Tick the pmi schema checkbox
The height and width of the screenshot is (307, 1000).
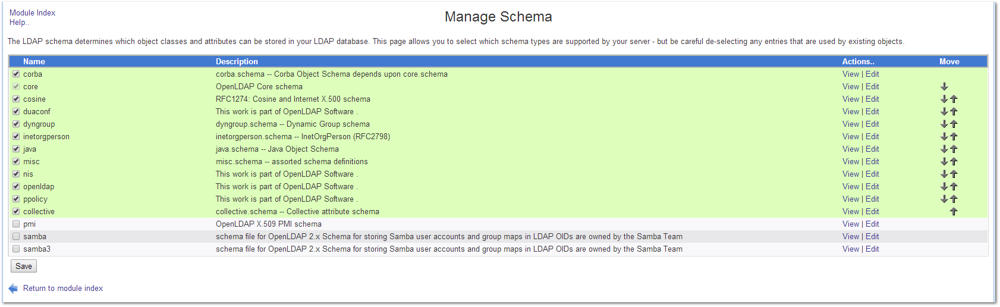point(16,224)
